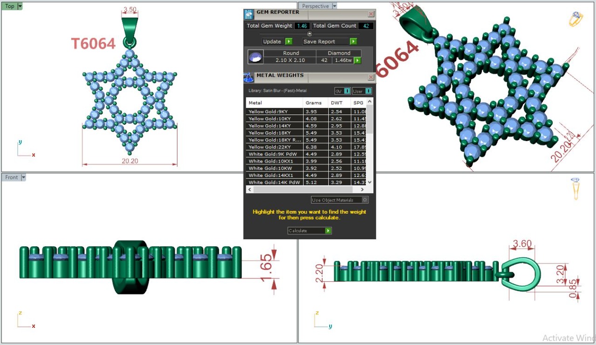Image resolution: width=596 pixels, height=345 pixels.
Task: Select the Yellow Gold:14KY row
Action: (x=274, y=126)
